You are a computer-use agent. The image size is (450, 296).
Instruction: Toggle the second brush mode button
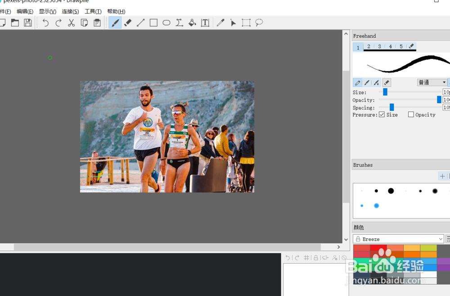pyautogui.click(x=367, y=83)
